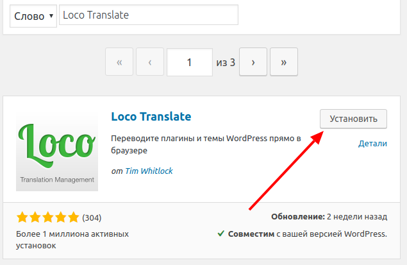The width and height of the screenshot is (407, 265).
Task: Jump to last page using » button
Action: pyautogui.click(x=284, y=63)
